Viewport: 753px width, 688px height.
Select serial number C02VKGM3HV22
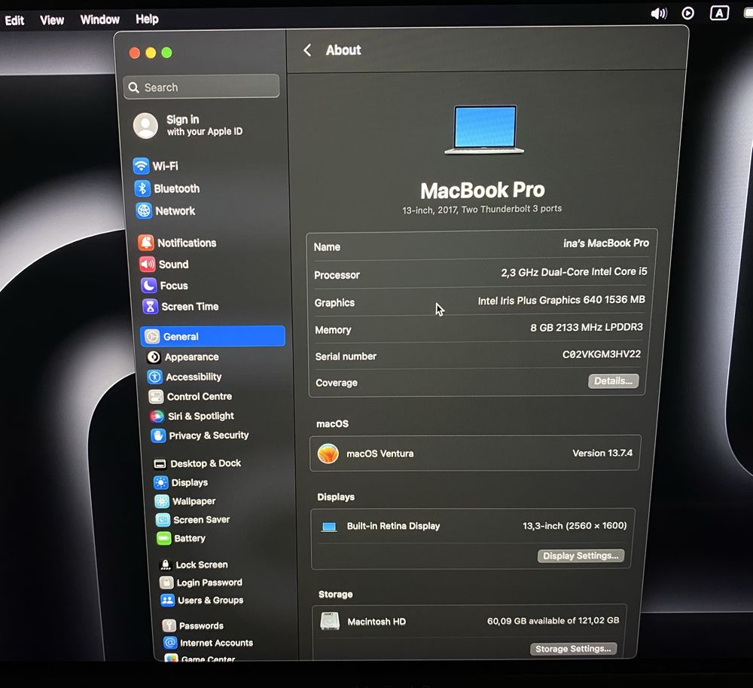pos(601,354)
